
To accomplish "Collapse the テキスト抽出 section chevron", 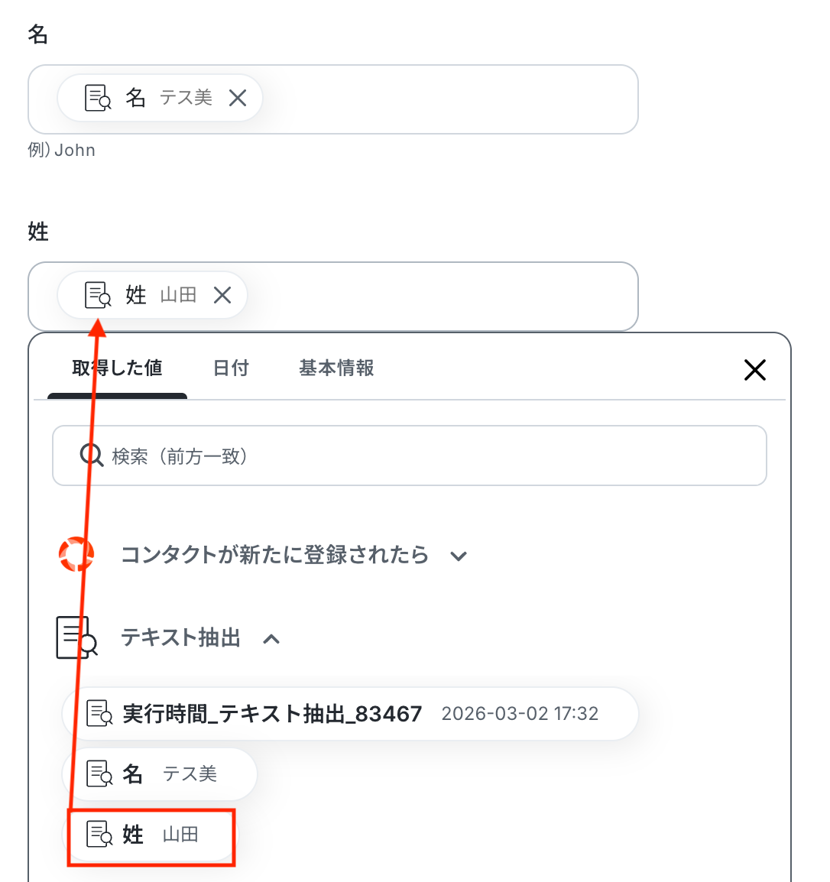I will (x=271, y=639).
